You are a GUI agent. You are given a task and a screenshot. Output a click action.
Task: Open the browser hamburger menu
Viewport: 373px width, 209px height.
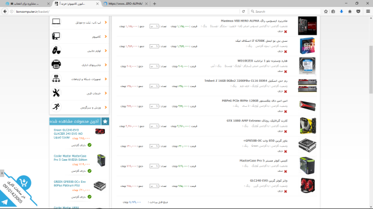point(368,12)
